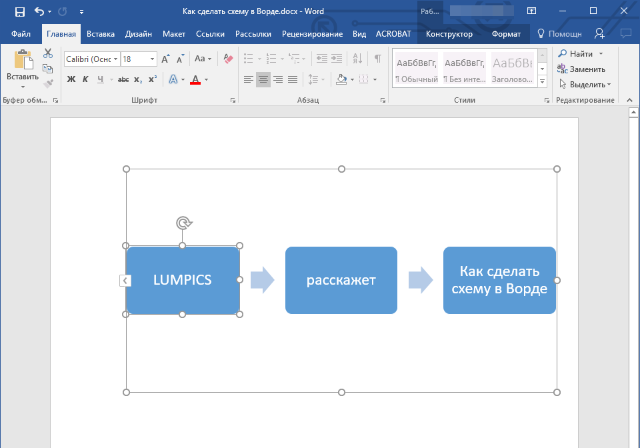The image size is (640, 448).
Task: Open the SmartArt text pane arrow
Action: [125, 281]
